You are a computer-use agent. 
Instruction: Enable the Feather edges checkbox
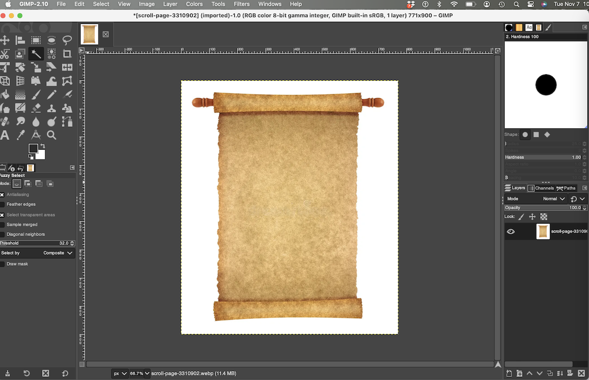click(x=2, y=204)
